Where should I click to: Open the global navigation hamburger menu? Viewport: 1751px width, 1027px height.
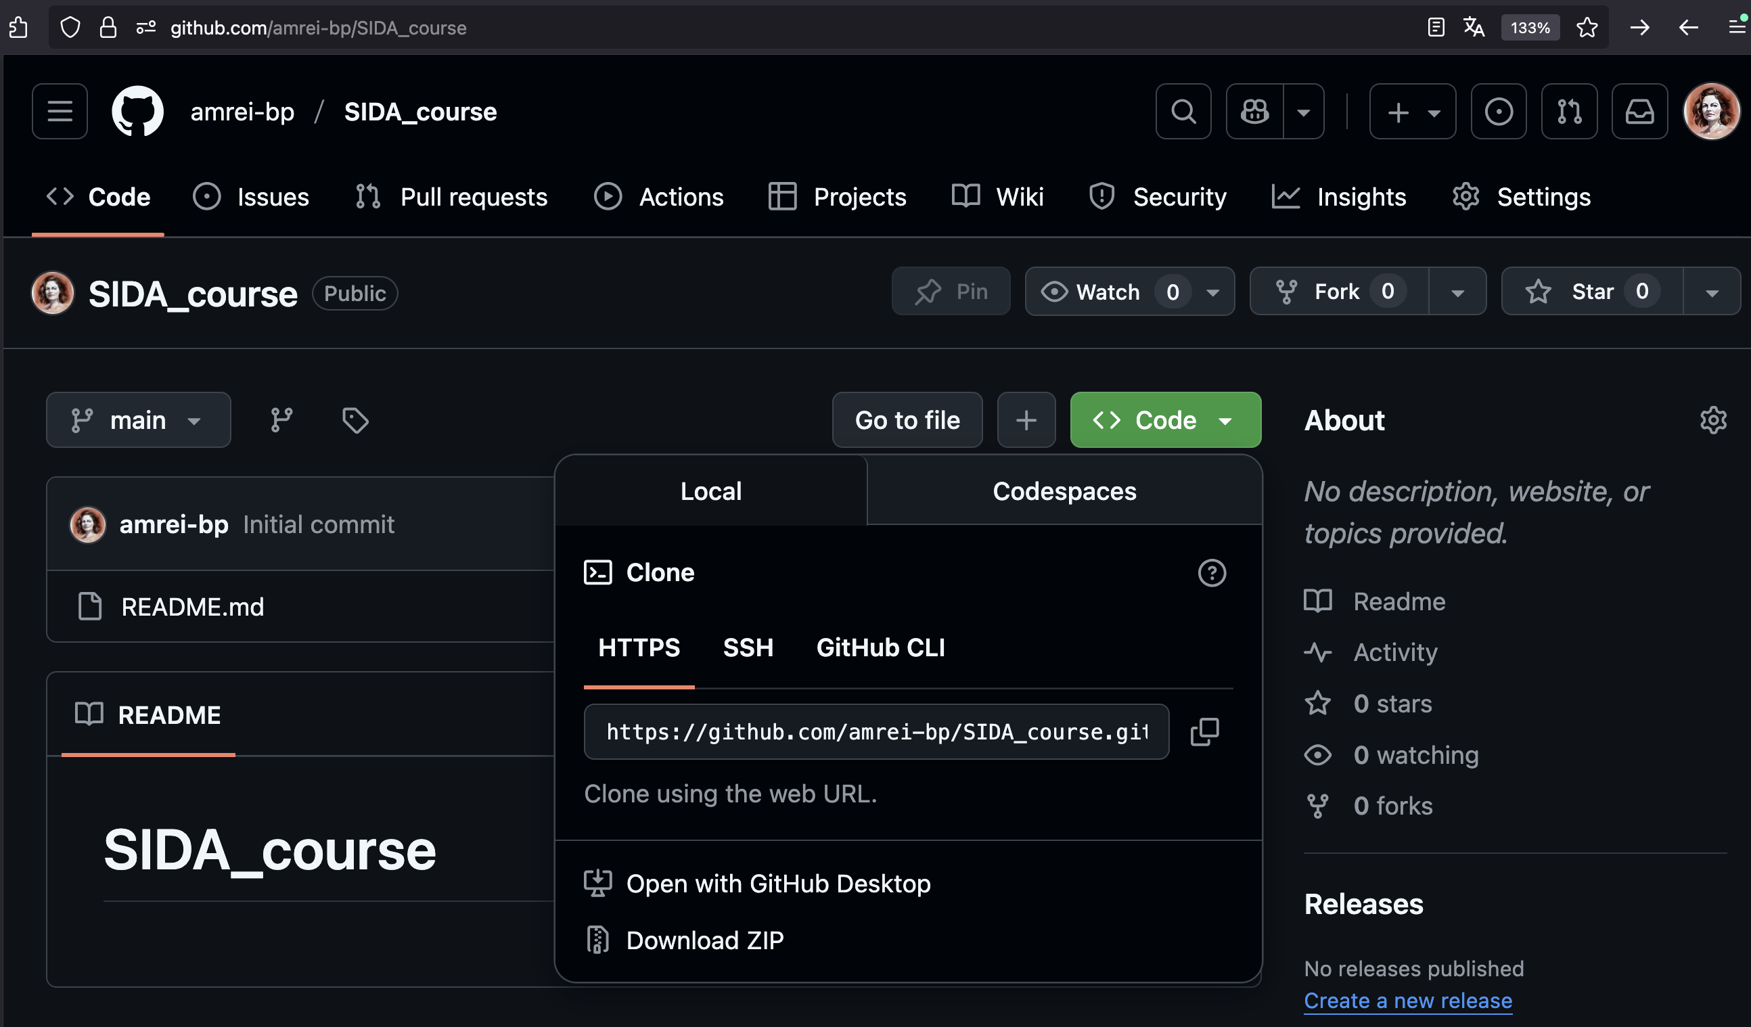point(60,111)
